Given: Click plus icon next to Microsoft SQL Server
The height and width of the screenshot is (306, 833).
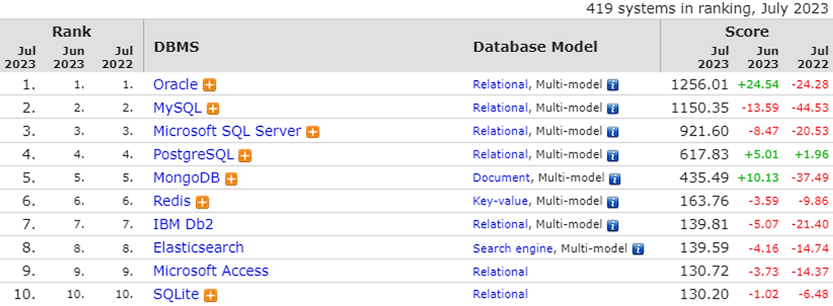Looking at the screenshot, I should coord(313,132).
